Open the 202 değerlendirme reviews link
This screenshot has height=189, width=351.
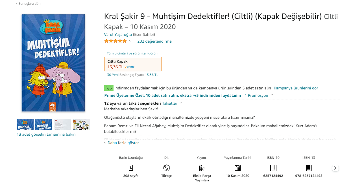154,41
